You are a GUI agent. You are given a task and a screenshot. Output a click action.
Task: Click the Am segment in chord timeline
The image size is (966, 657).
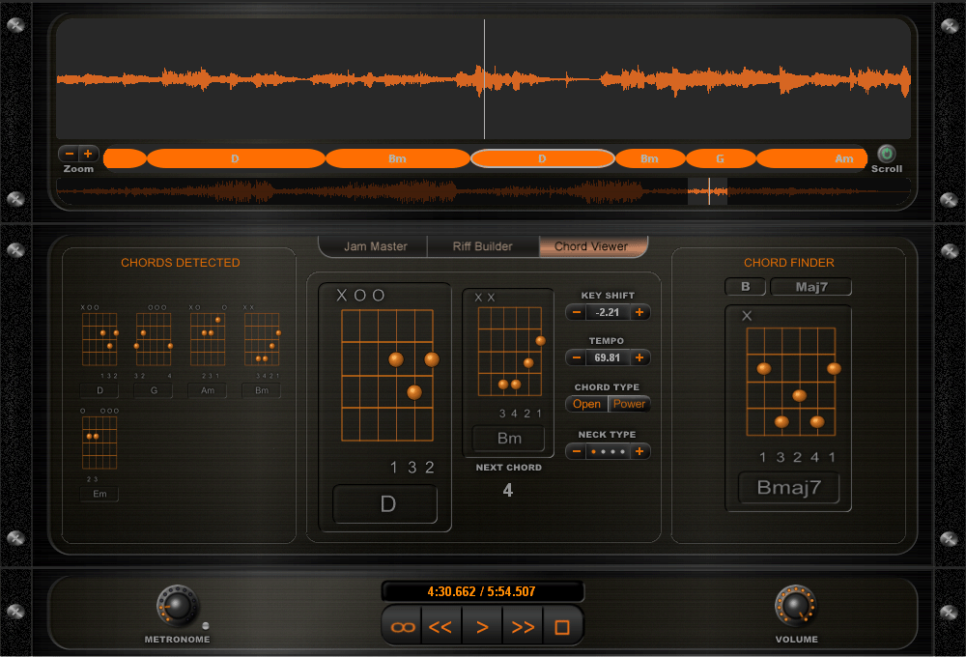pos(811,158)
